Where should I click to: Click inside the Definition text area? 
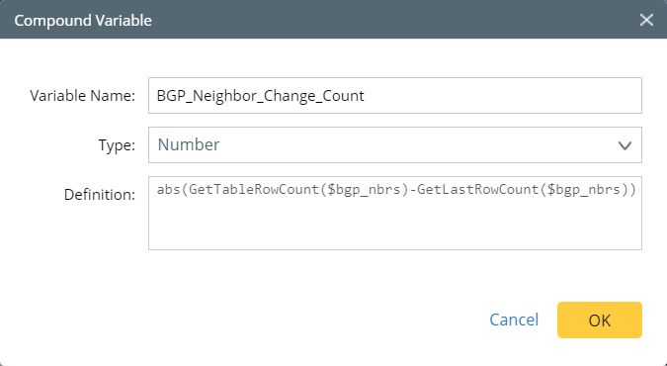(394, 213)
